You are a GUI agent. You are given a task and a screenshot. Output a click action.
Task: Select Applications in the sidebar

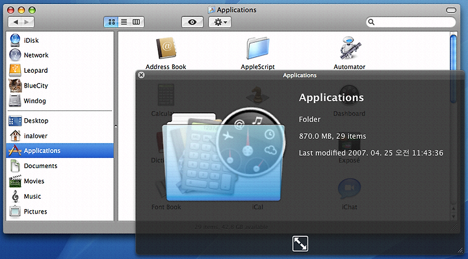(x=60, y=151)
